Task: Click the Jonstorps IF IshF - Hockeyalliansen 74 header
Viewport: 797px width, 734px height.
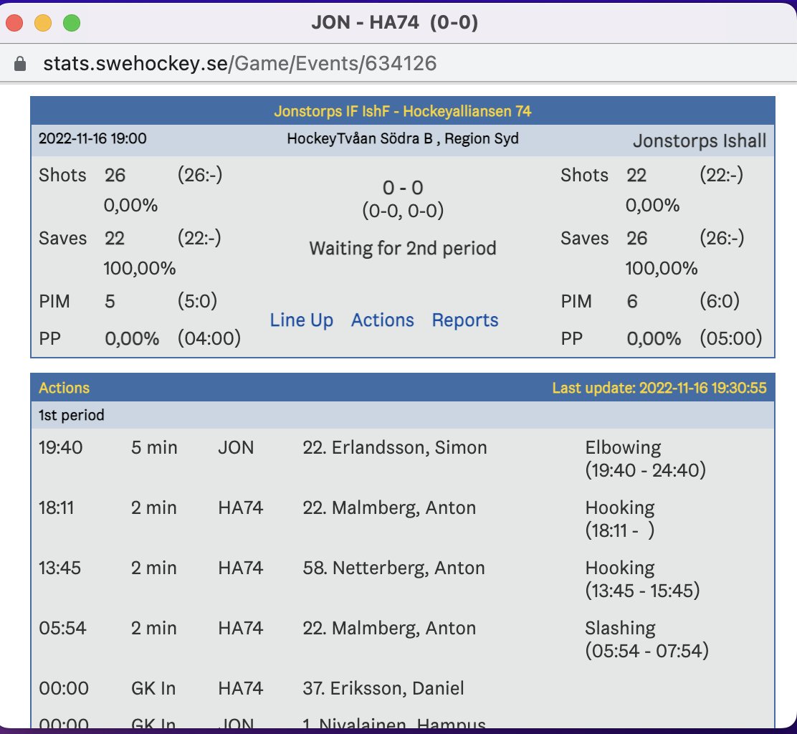Action: (403, 111)
